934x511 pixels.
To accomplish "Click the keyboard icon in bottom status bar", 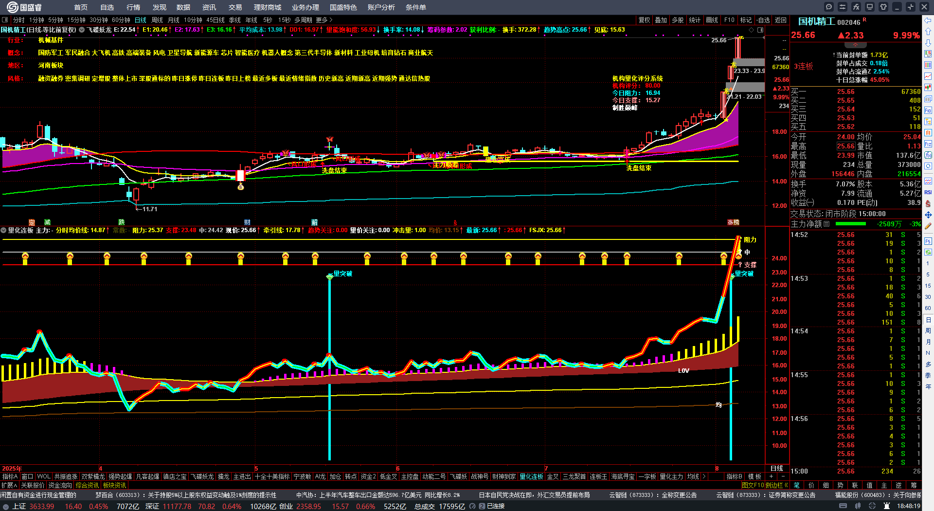I will pos(843,506).
